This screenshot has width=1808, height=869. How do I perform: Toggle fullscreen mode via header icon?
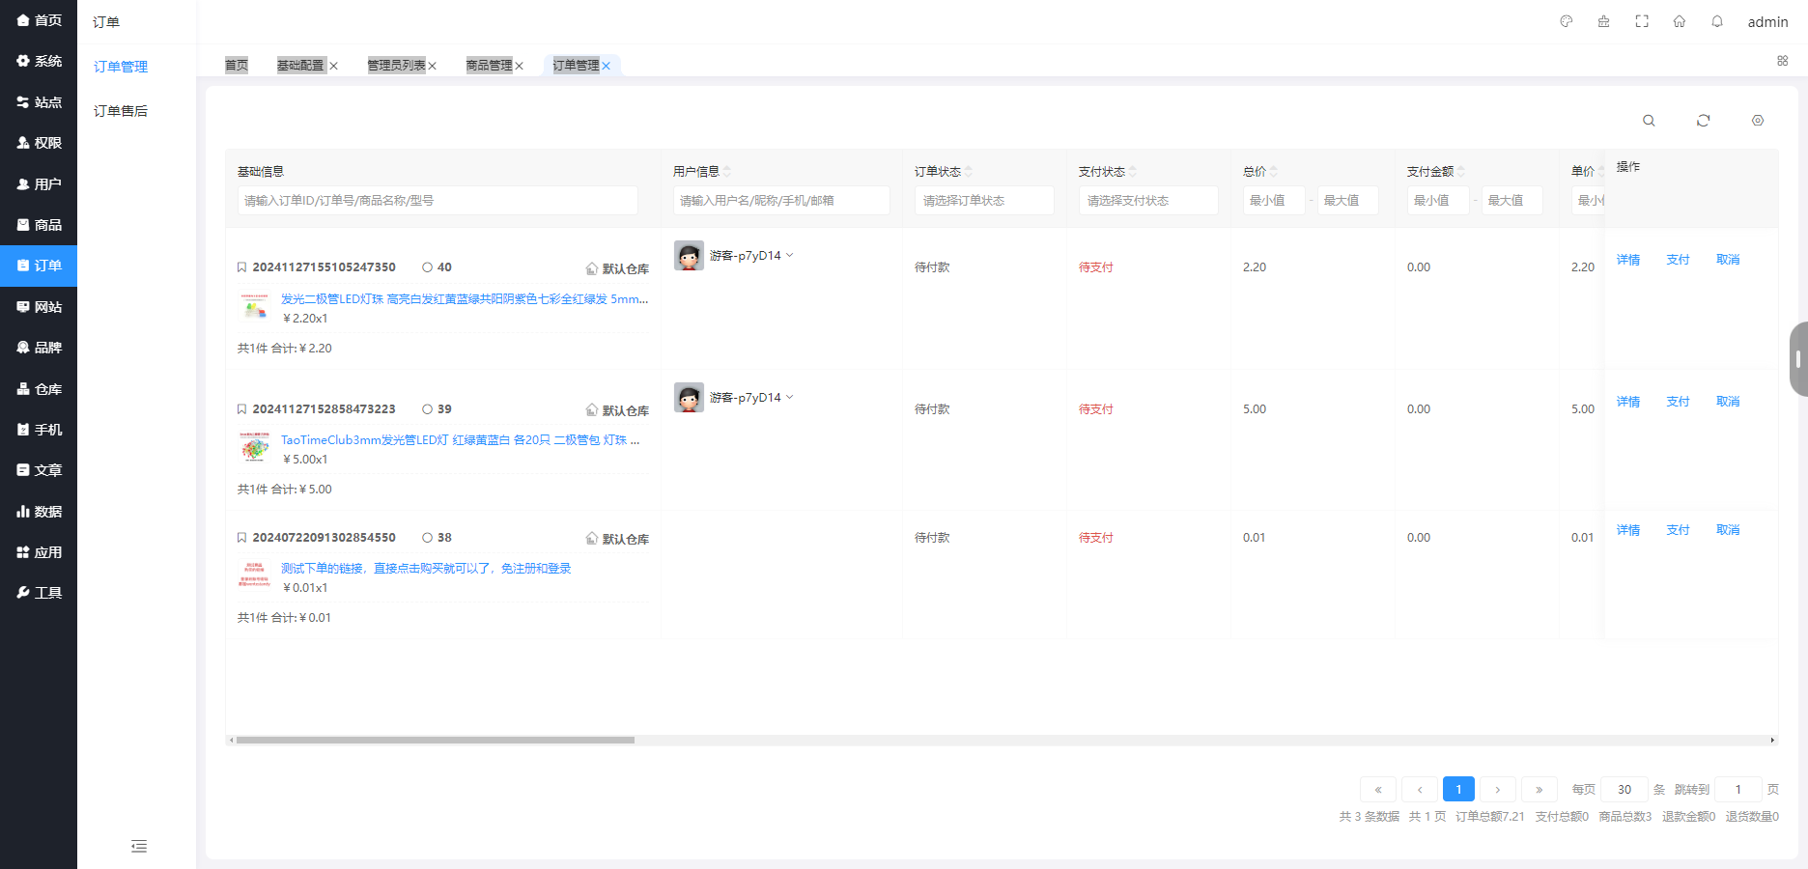click(1642, 20)
